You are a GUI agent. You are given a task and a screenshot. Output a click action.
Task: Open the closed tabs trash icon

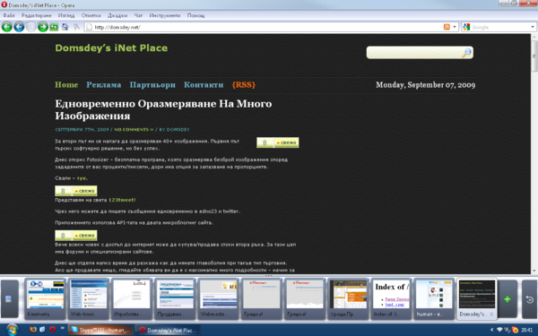coord(529,299)
